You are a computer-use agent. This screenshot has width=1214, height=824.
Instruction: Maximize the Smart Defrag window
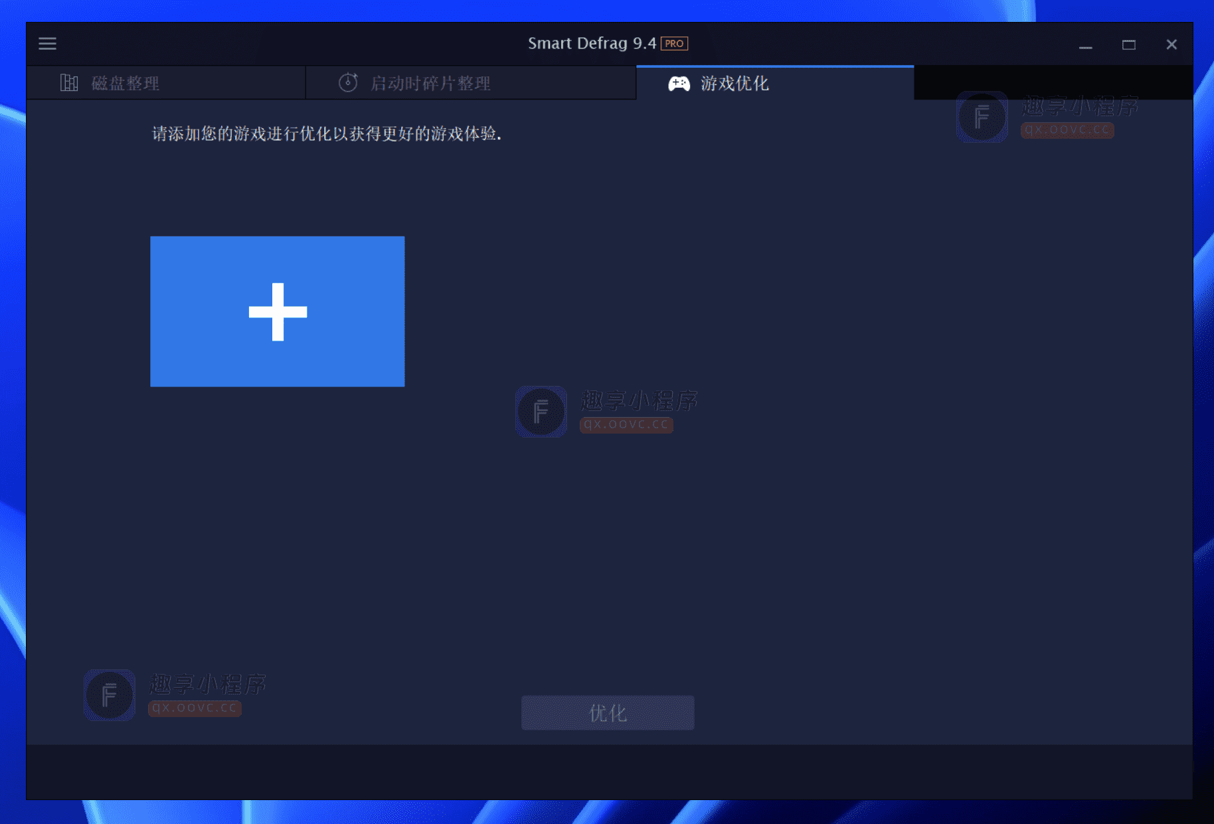tap(1129, 44)
